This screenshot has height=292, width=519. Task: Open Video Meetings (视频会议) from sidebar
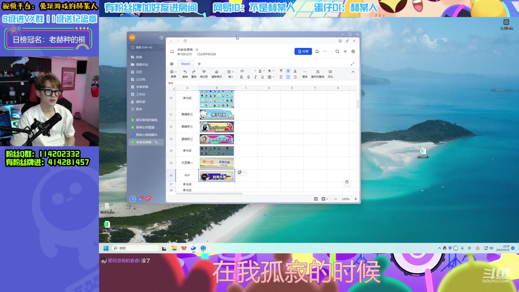click(x=142, y=64)
